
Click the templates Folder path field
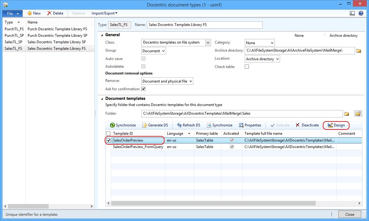point(242,114)
